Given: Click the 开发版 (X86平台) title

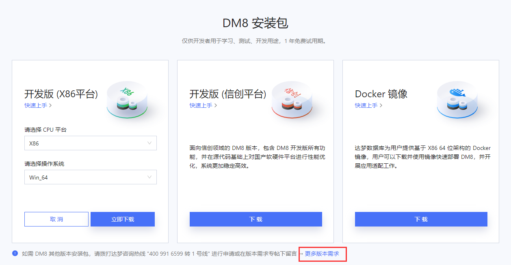Looking at the screenshot, I should pyautogui.click(x=61, y=94).
